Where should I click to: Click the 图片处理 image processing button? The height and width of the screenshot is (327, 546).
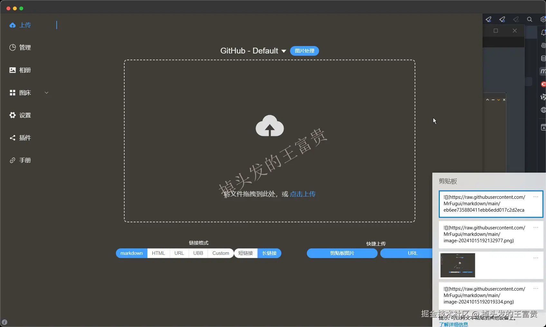(304, 51)
